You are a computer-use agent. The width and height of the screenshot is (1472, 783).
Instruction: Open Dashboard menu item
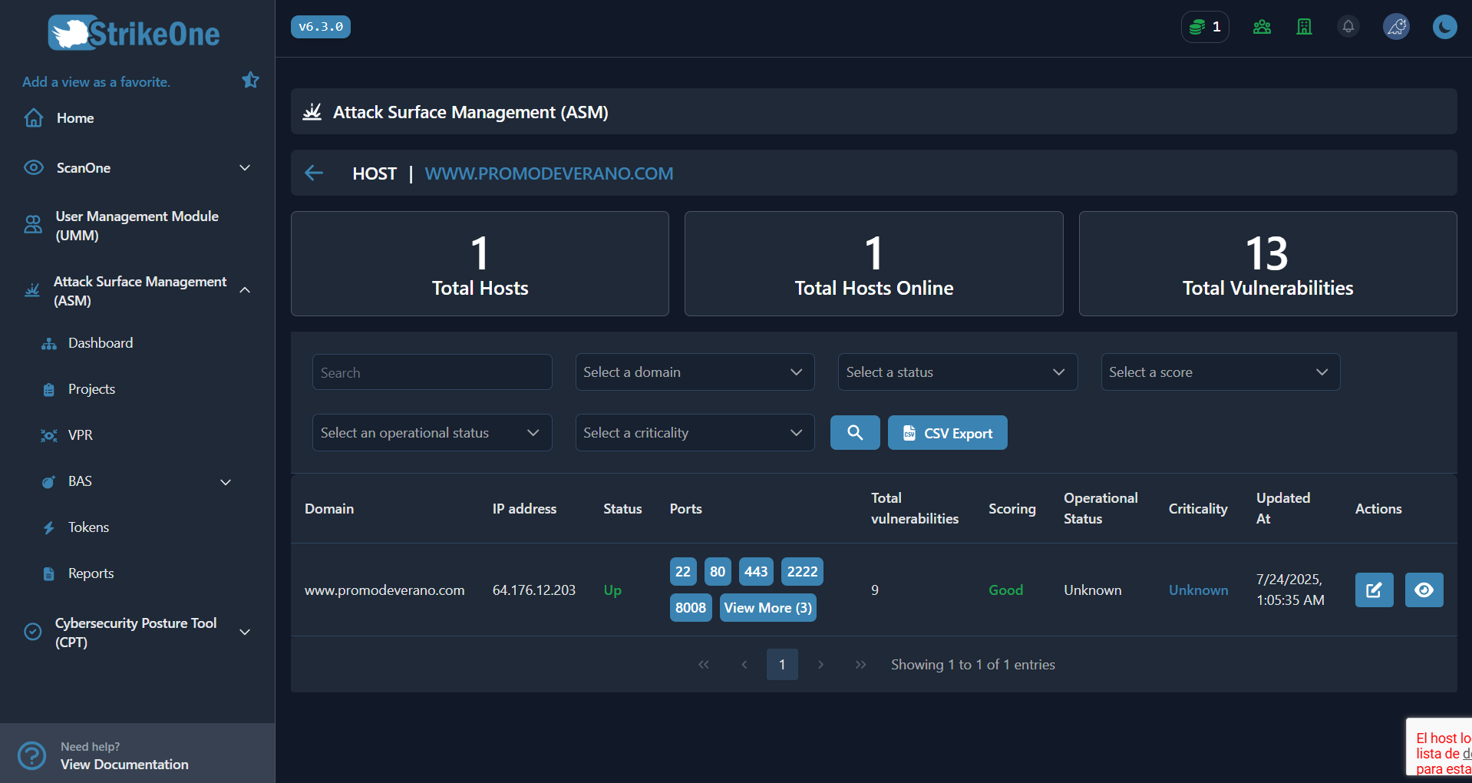click(101, 343)
